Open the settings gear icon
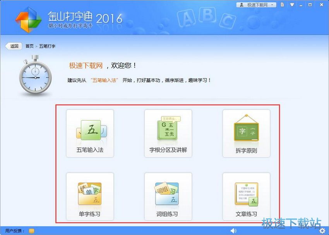Screen dimensions: 329x235 (322, 231)
